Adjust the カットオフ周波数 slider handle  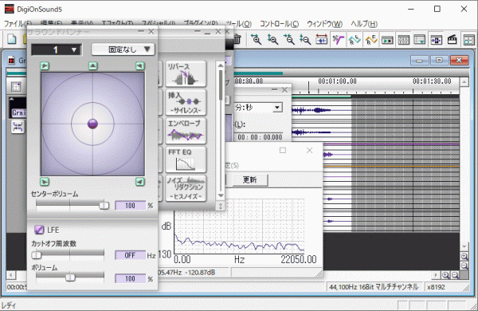[37, 255]
